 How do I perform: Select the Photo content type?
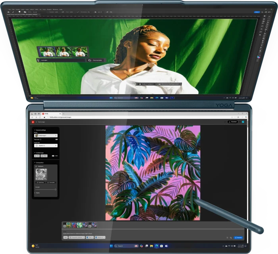44,156
